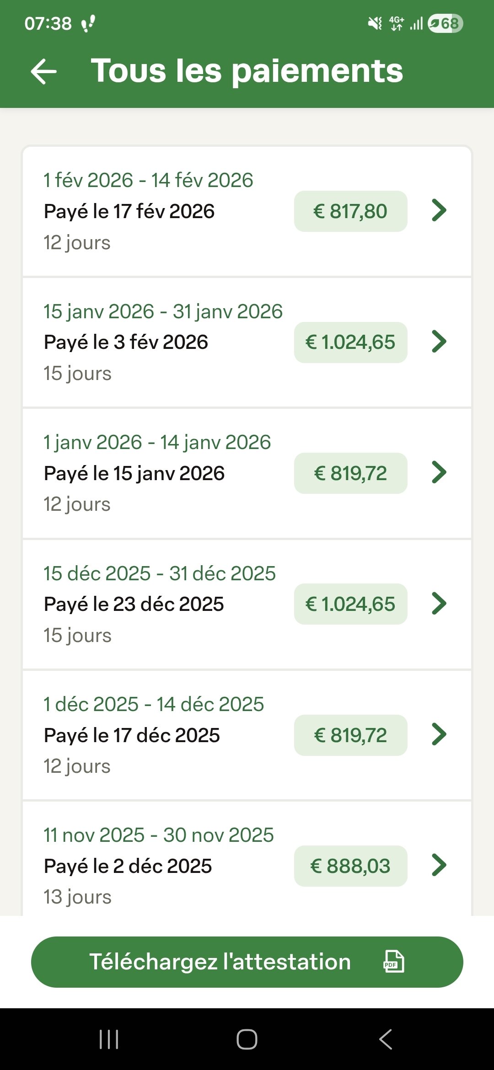Viewport: 494px width, 1070px height.
Task: Open the chevron for the € 817,80 payment
Action: coord(439,211)
